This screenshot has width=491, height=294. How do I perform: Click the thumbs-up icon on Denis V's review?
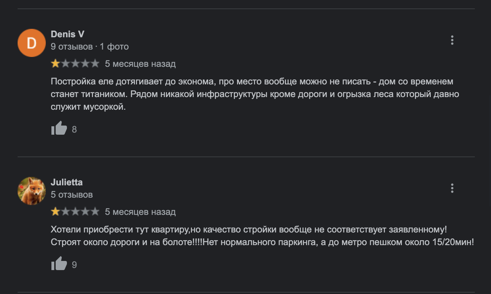click(x=59, y=129)
